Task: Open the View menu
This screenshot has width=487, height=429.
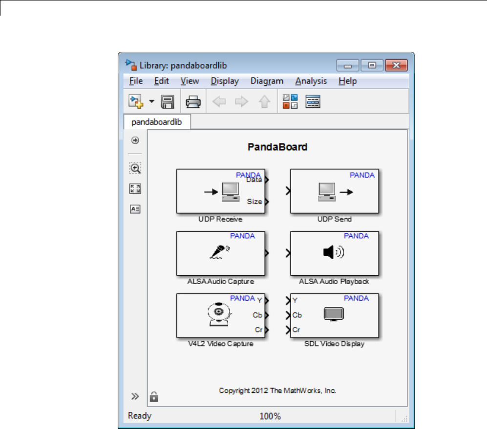Action: [190, 81]
